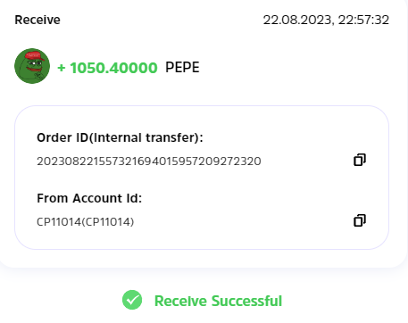
Task: Select the transaction timestamp 22.08.2023, 22:57:32
Action: [326, 20]
